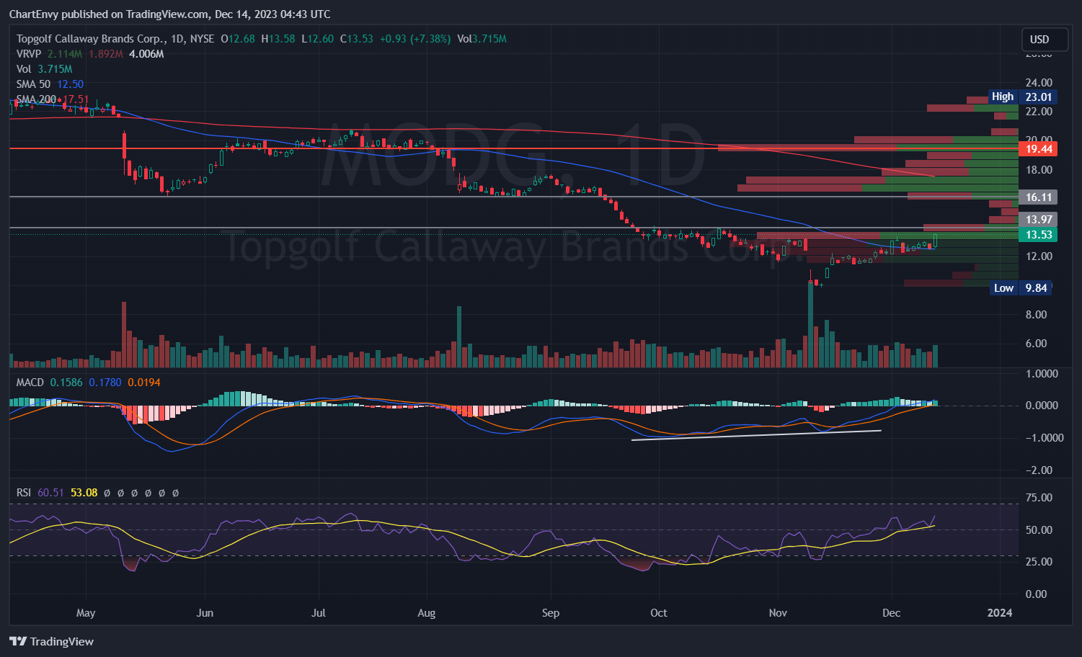
Task: Select the SMA 200 indicator legend
Action: [53, 99]
